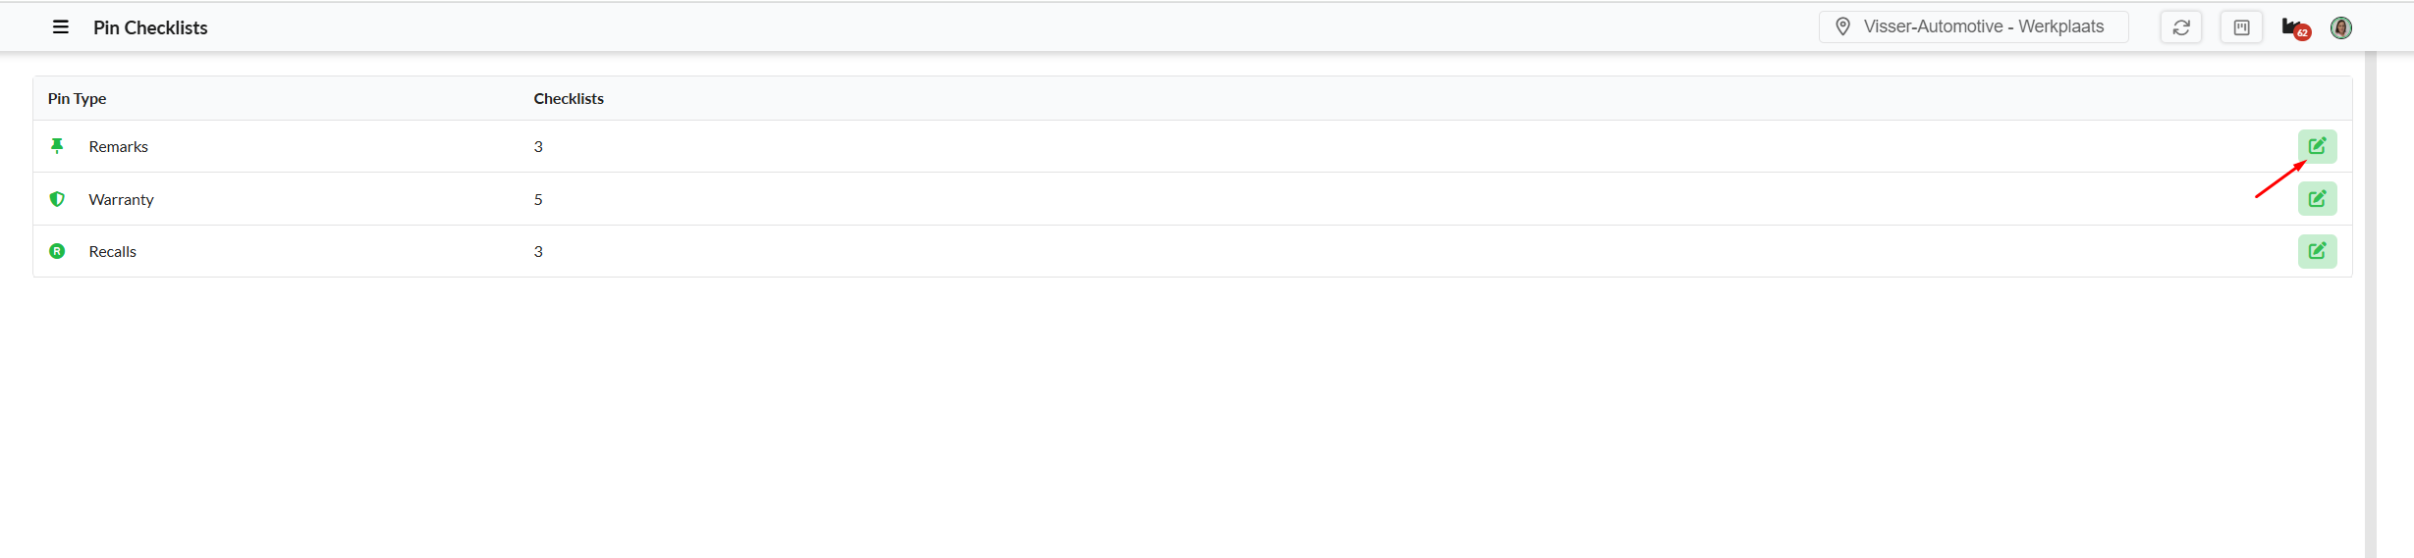Open the kanban board icon button

pyautogui.click(x=2241, y=27)
